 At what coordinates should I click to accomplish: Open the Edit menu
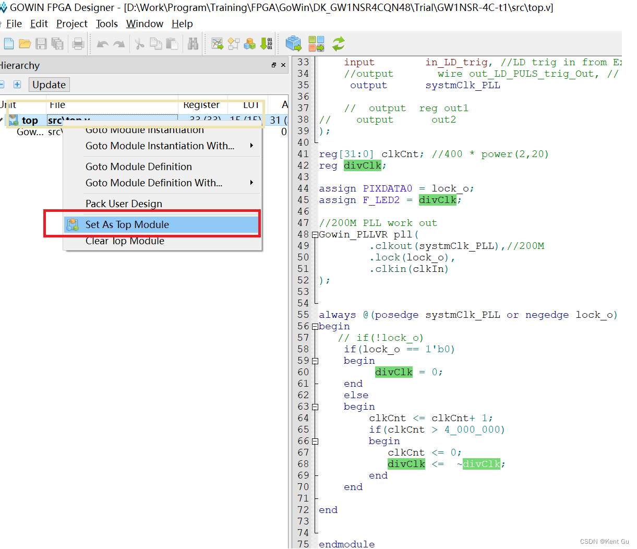click(x=39, y=23)
